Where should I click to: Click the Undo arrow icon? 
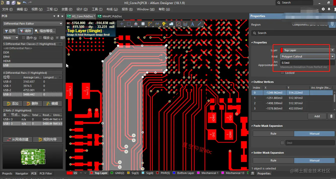24,3
